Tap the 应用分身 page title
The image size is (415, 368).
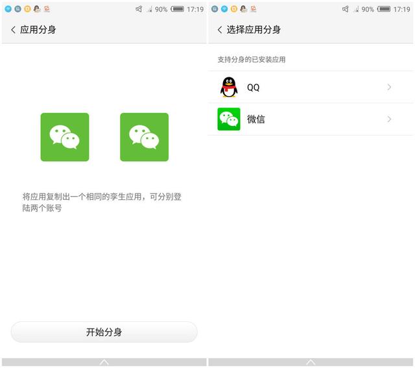click(x=38, y=30)
